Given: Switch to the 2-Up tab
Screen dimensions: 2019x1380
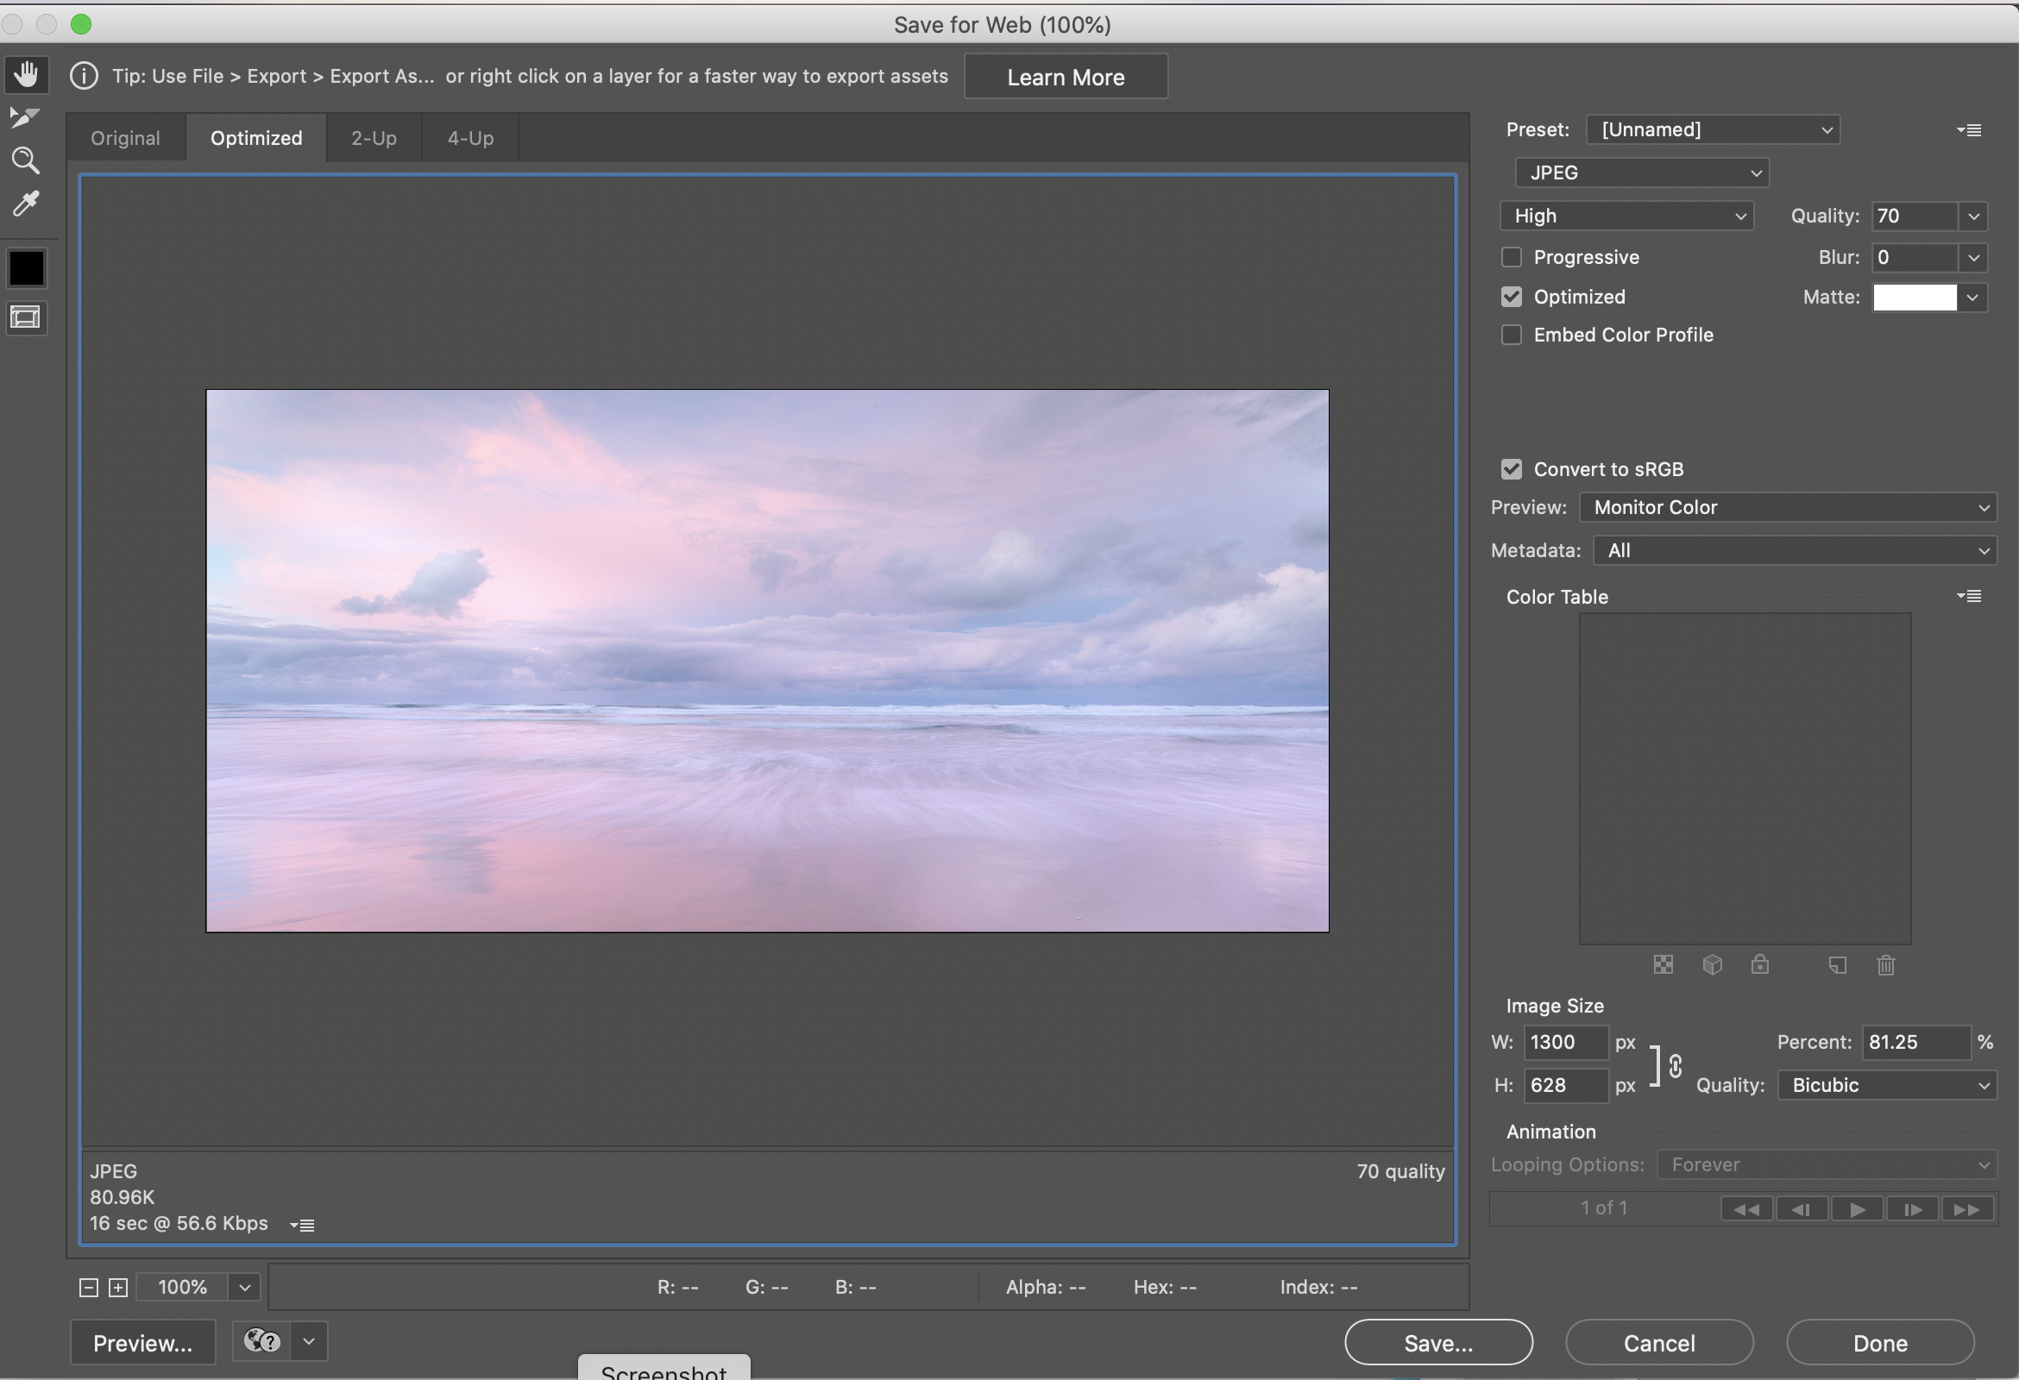Looking at the screenshot, I should (374, 138).
